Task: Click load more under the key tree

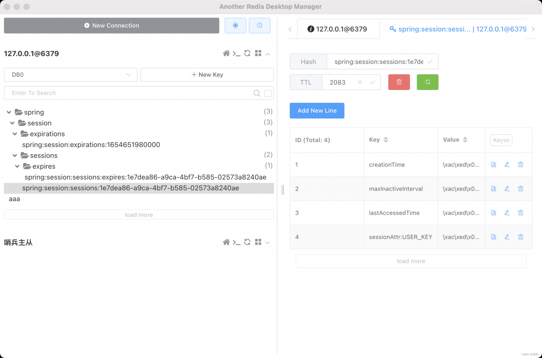Action: [139, 215]
